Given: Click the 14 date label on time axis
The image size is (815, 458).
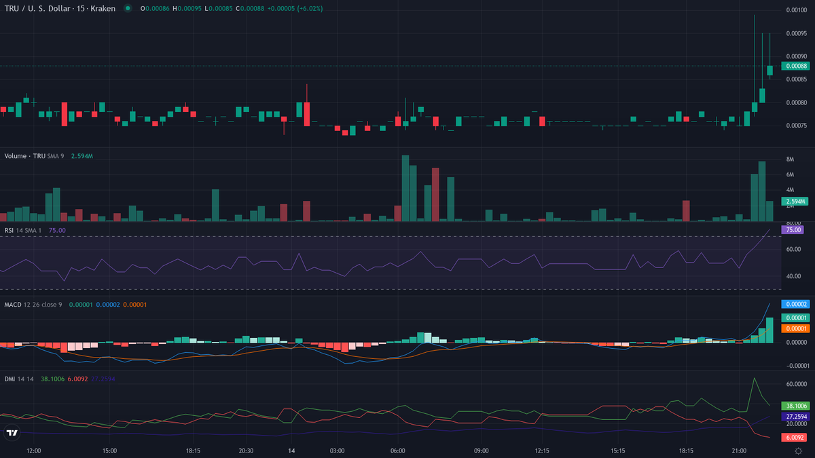Looking at the screenshot, I should click(x=291, y=451).
